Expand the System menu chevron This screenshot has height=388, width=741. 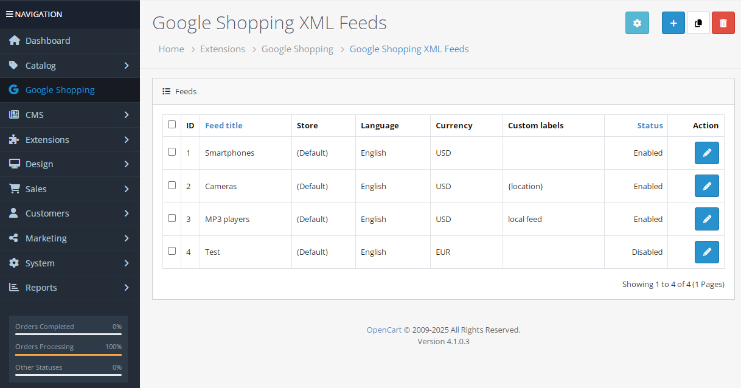(127, 263)
